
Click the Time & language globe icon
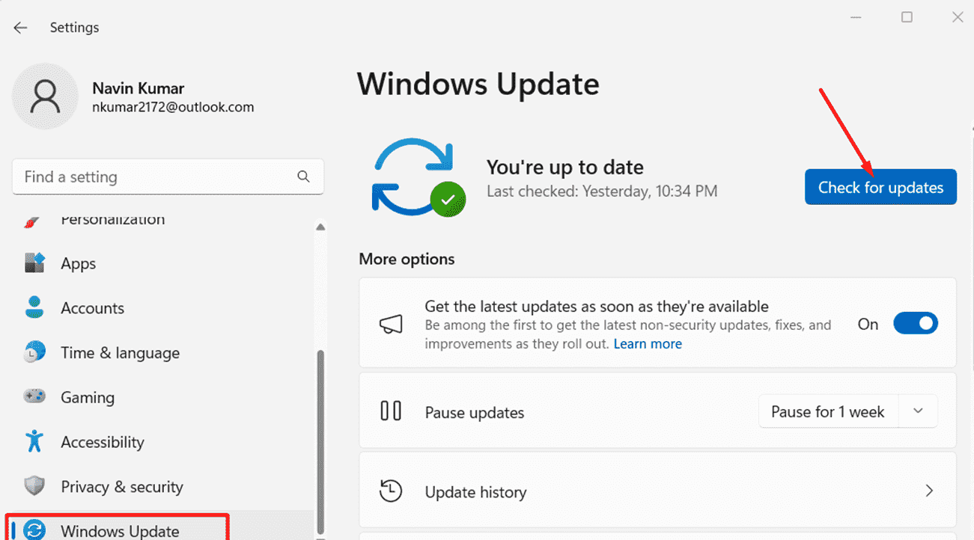coord(34,352)
